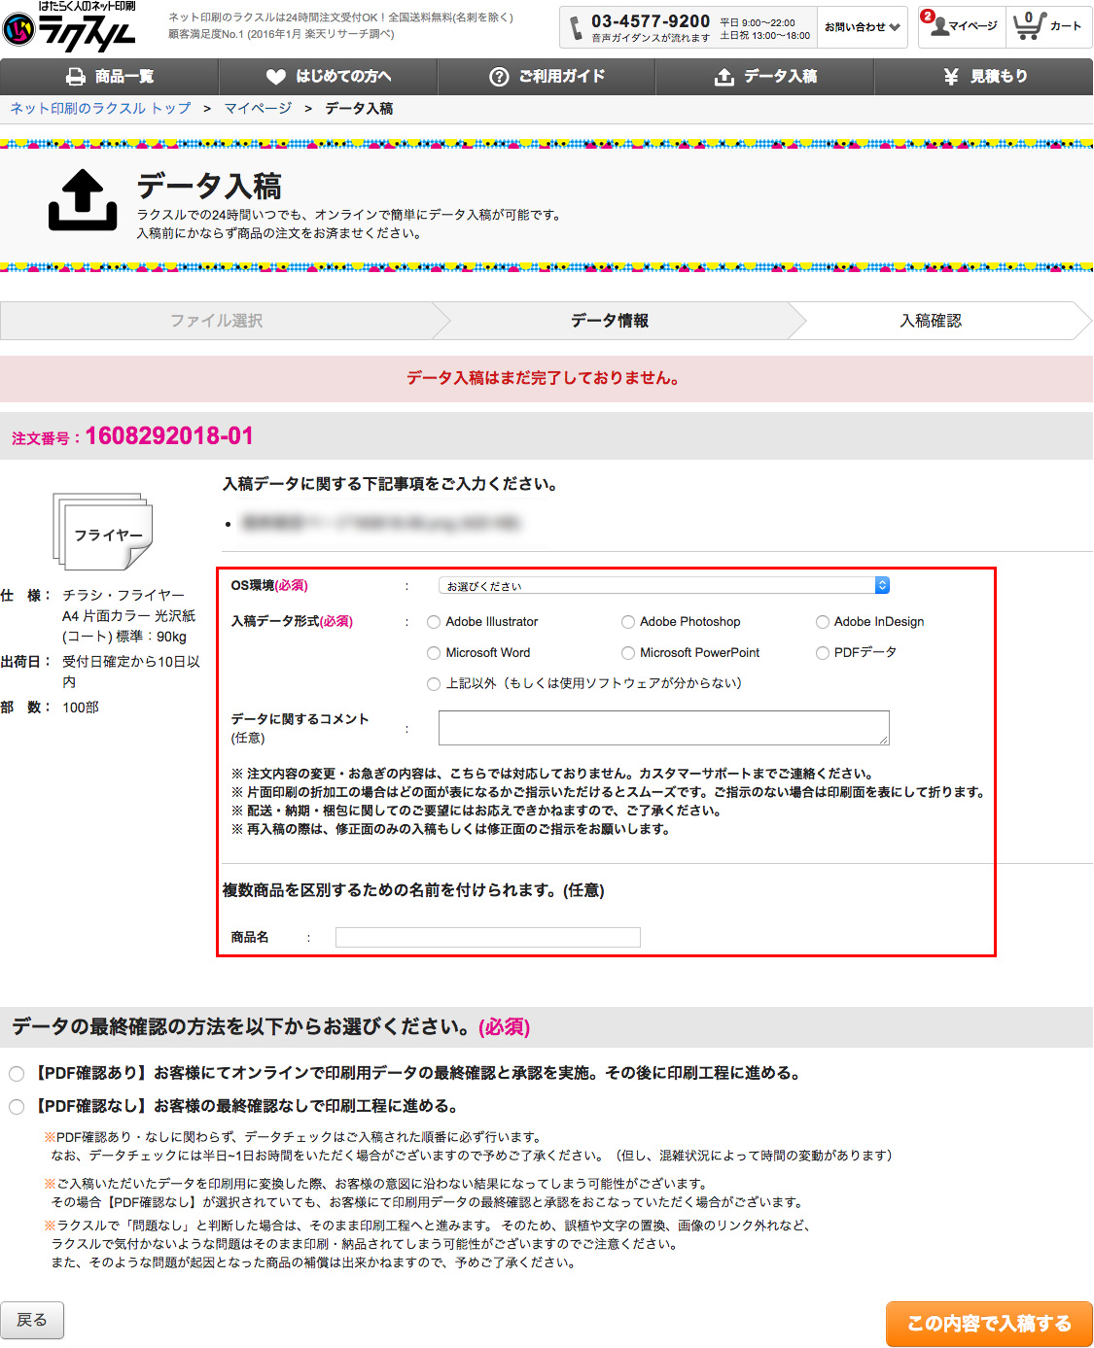Viewport: 1094px width, 1348px height.
Task: Choose Microsoft PowerPoint format
Action: (628, 653)
